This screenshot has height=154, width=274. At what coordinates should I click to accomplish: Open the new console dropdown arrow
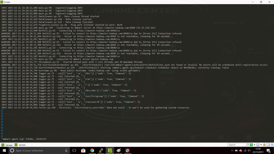(x=255, y=145)
